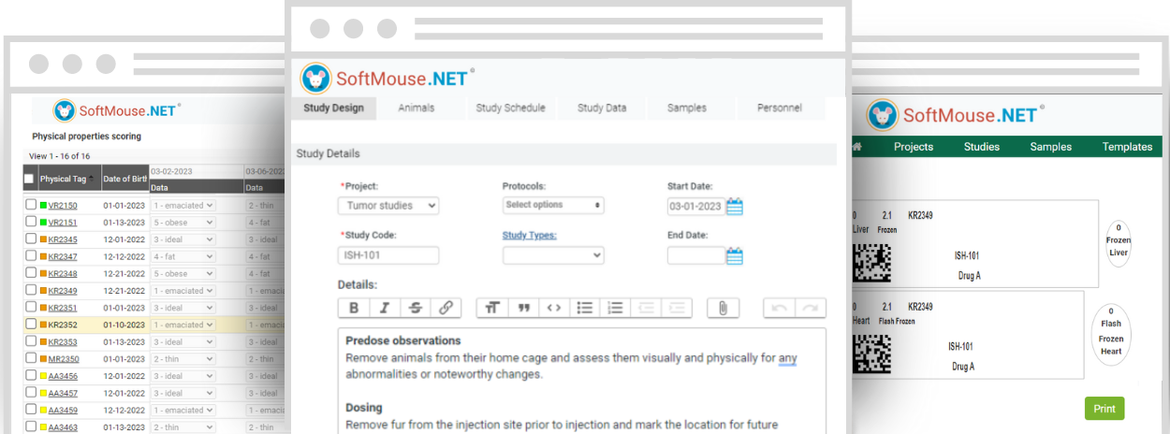Apply strikethrough in Details editor
The image size is (1170, 434).
(416, 307)
